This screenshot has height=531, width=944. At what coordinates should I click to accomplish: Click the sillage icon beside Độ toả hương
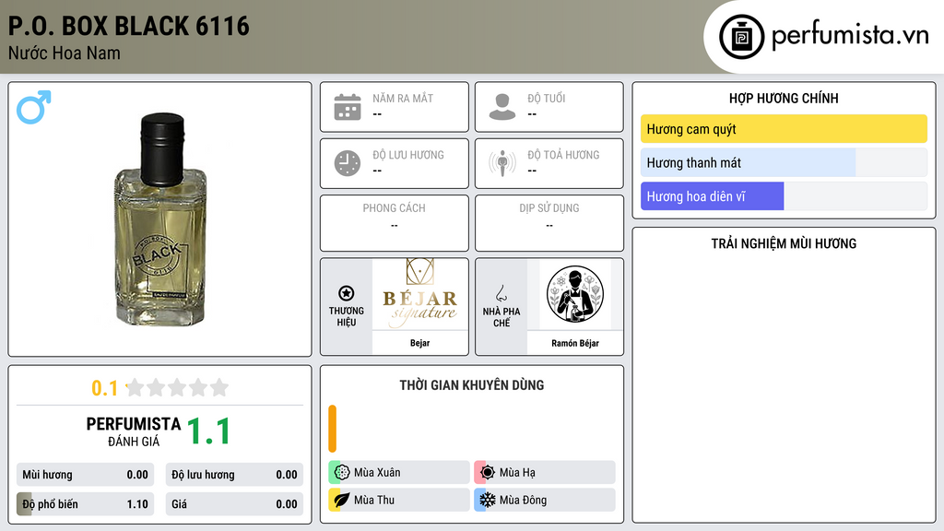point(502,163)
